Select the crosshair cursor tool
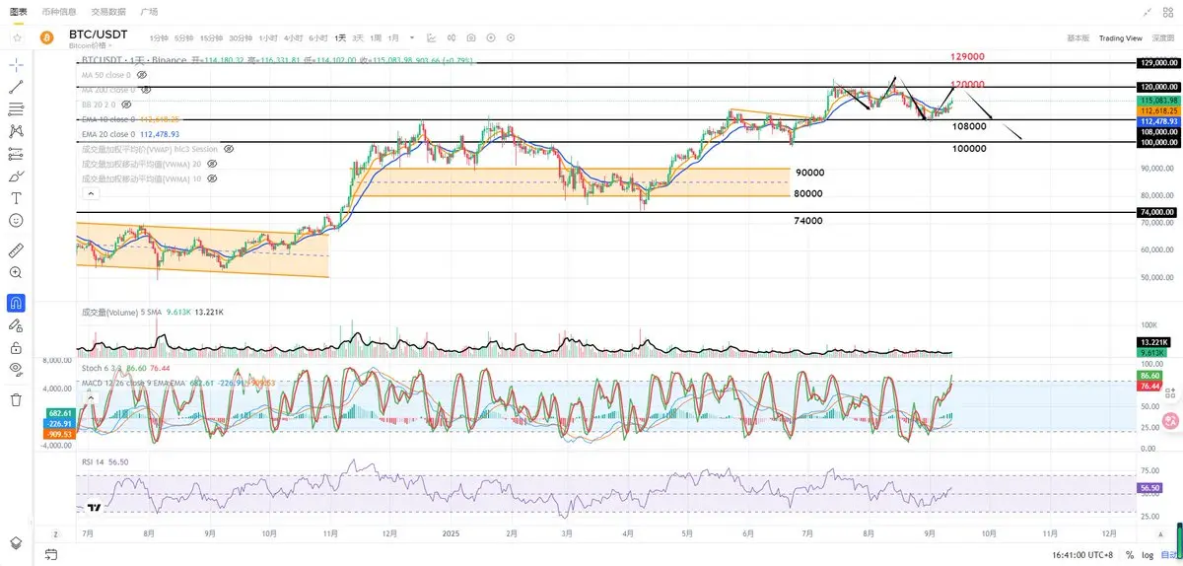 [16, 64]
